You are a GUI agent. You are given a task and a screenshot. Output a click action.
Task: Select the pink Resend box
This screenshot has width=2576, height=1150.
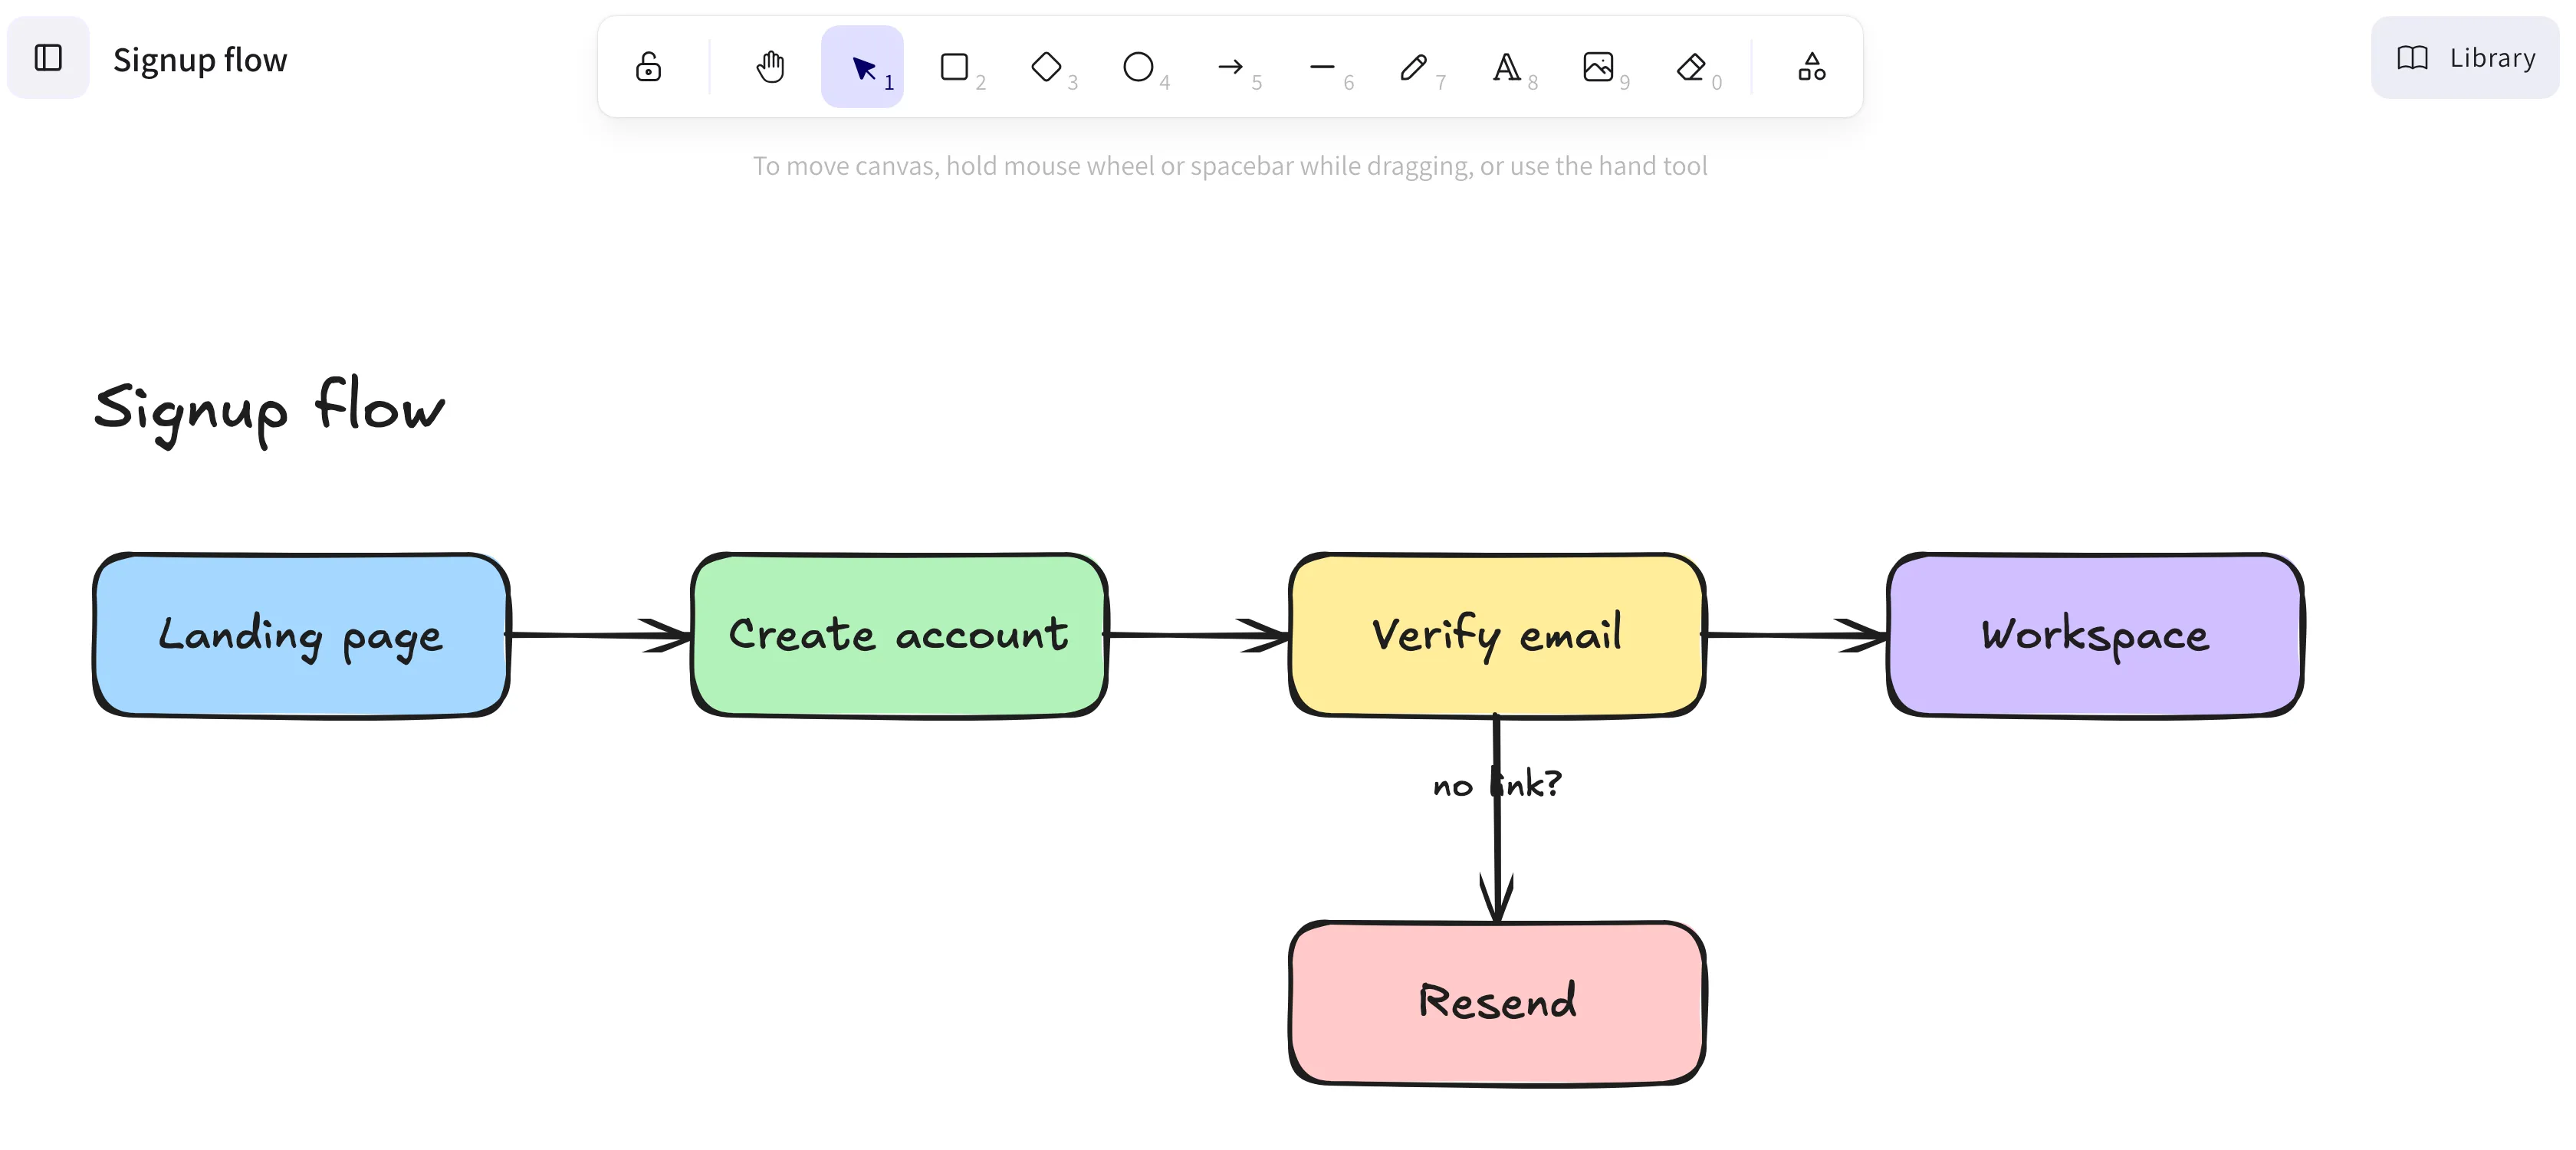(x=1497, y=1003)
